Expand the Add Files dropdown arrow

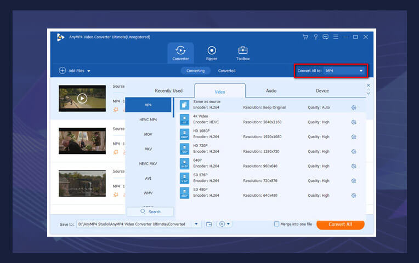click(89, 71)
